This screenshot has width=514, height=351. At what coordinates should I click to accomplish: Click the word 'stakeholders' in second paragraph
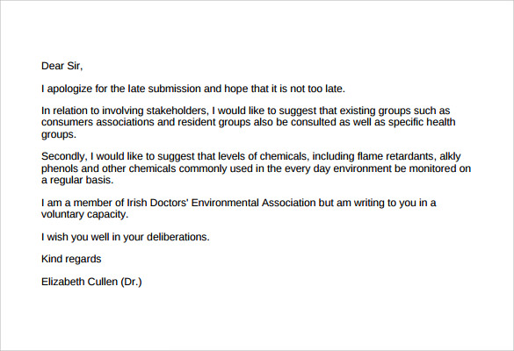pyautogui.click(x=177, y=111)
